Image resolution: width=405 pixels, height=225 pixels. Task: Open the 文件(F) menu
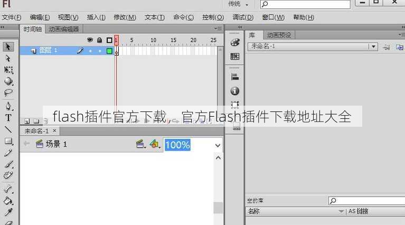pyautogui.click(x=12, y=17)
